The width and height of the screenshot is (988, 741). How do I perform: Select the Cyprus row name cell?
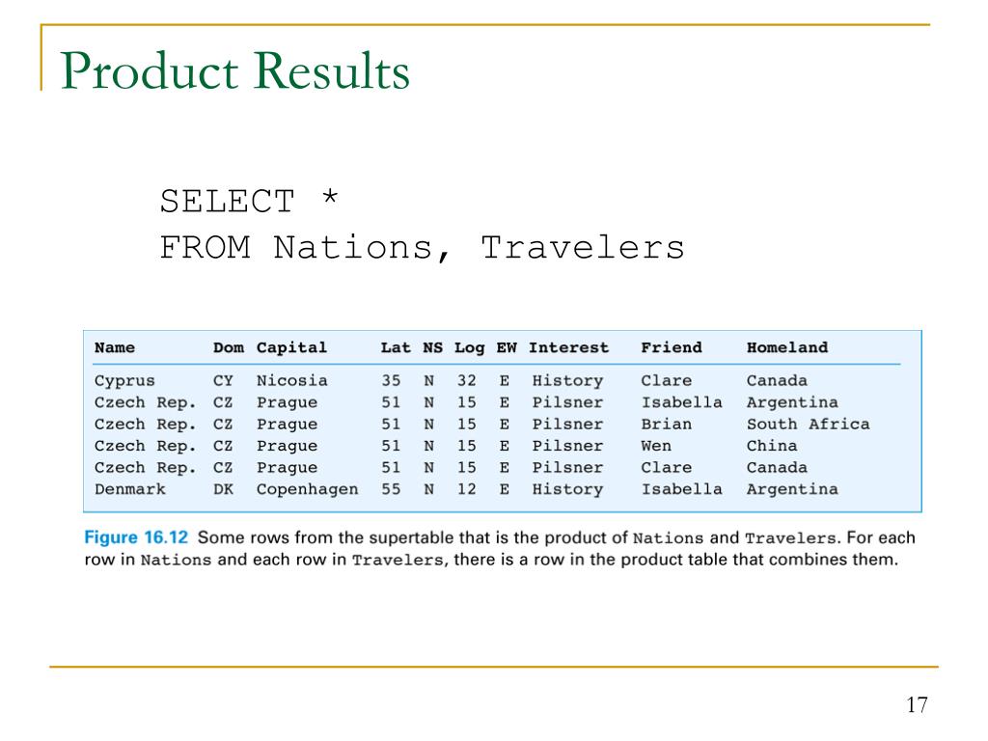[x=124, y=380]
